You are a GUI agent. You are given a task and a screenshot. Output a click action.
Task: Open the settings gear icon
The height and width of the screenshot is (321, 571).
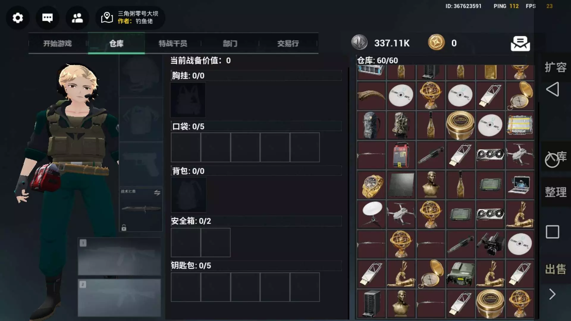18,18
